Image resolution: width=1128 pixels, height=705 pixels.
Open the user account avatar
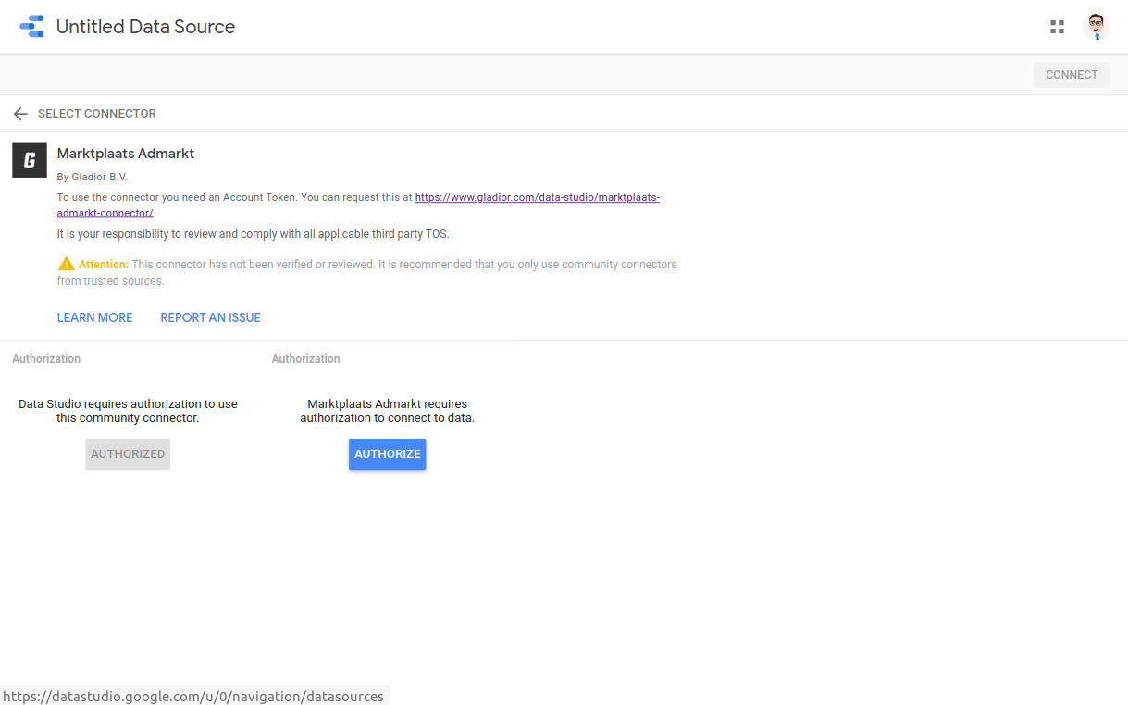(x=1096, y=27)
